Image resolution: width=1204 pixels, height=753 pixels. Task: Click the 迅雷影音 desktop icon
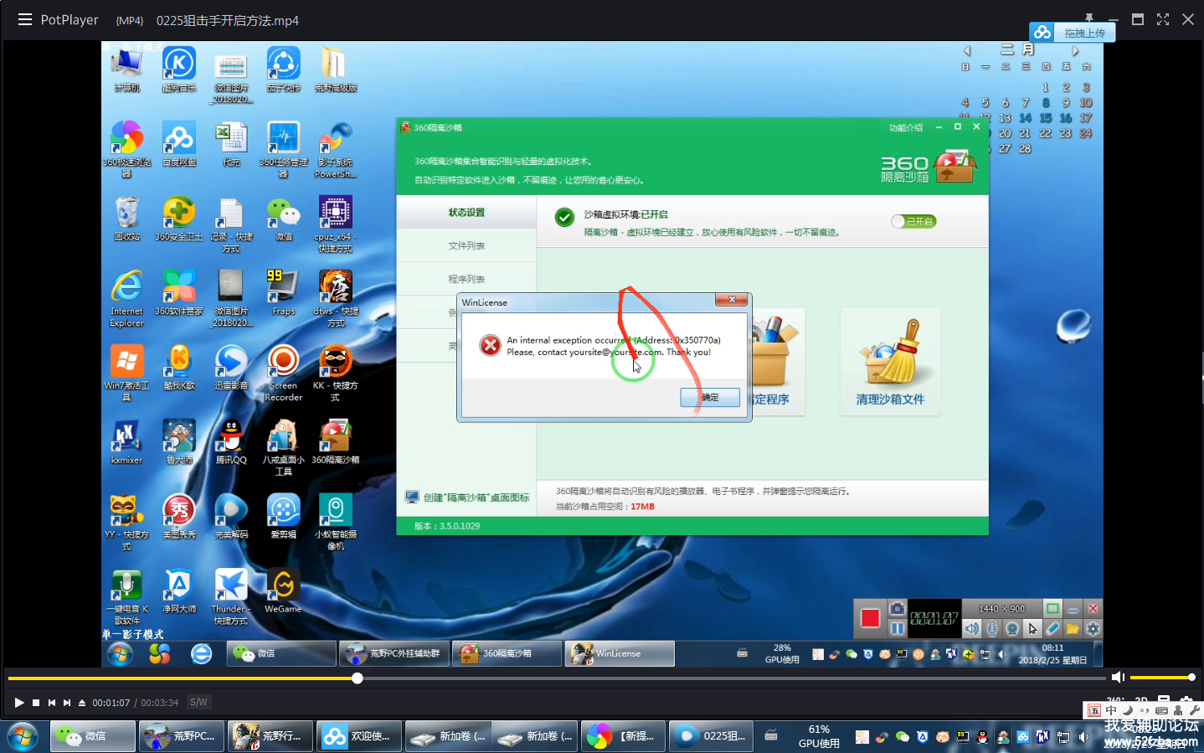pyautogui.click(x=231, y=368)
